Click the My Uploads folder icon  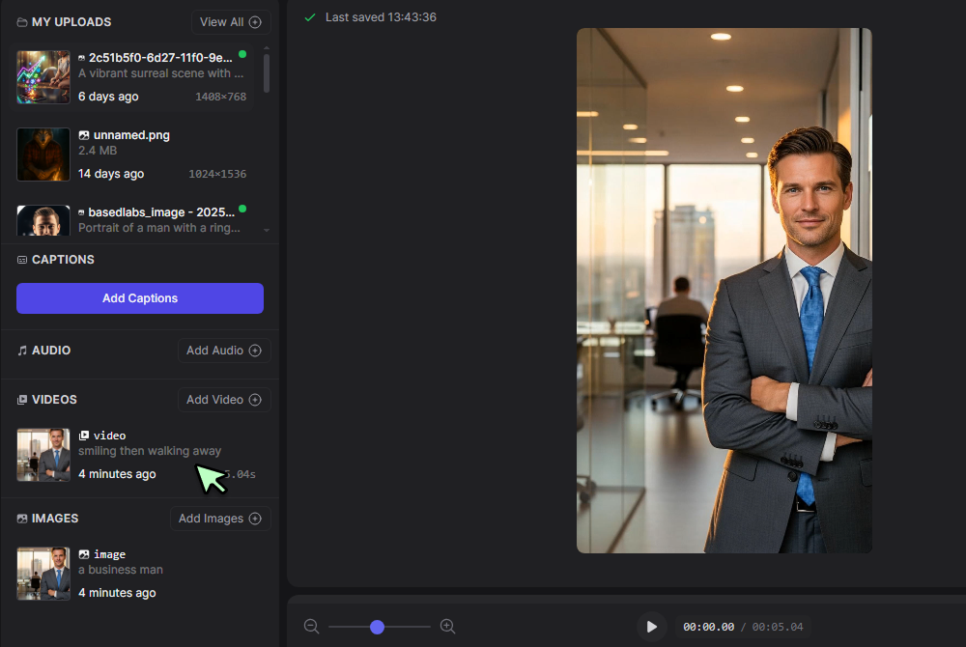click(22, 22)
